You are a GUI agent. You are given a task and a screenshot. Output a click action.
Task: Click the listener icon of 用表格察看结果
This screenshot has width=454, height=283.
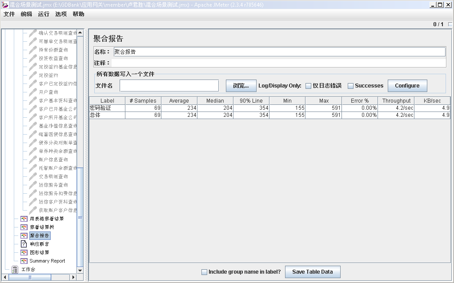click(24, 219)
